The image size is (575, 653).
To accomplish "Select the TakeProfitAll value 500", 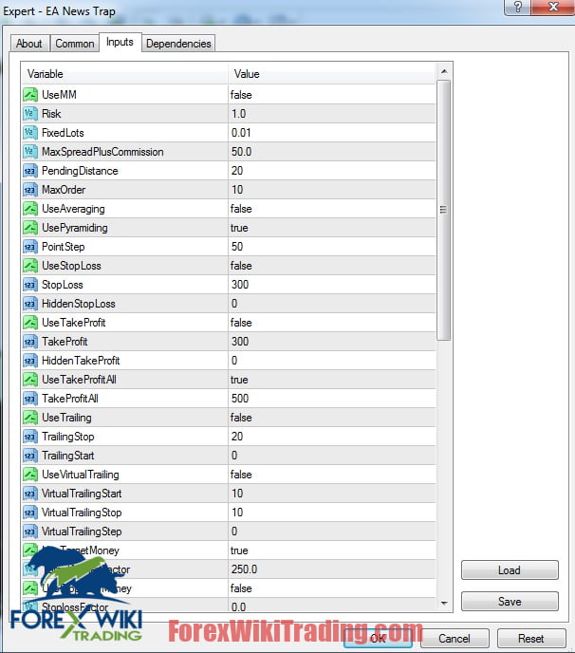I will point(240,399).
